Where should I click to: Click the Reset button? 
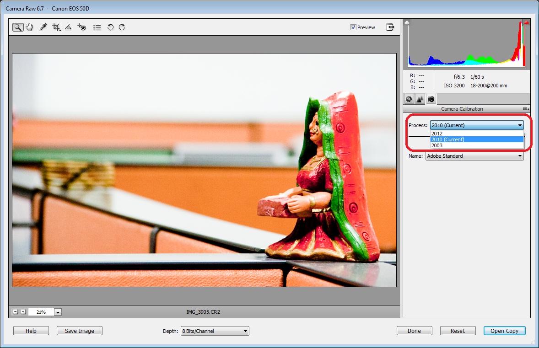coord(458,331)
